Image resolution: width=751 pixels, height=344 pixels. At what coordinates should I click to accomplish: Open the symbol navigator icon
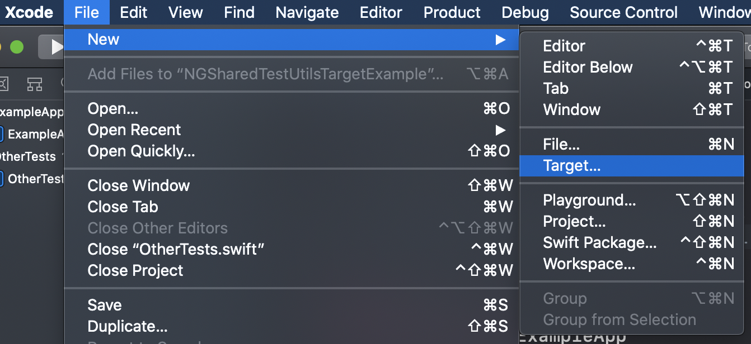(35, 84)
